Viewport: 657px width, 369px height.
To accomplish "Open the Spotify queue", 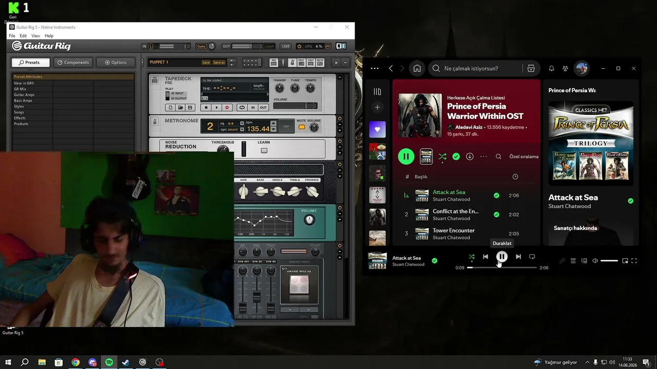I will click(x=573, y=261).
